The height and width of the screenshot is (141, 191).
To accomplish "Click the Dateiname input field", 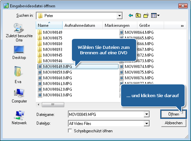I will pyautogui.click(x=106, y=114).
